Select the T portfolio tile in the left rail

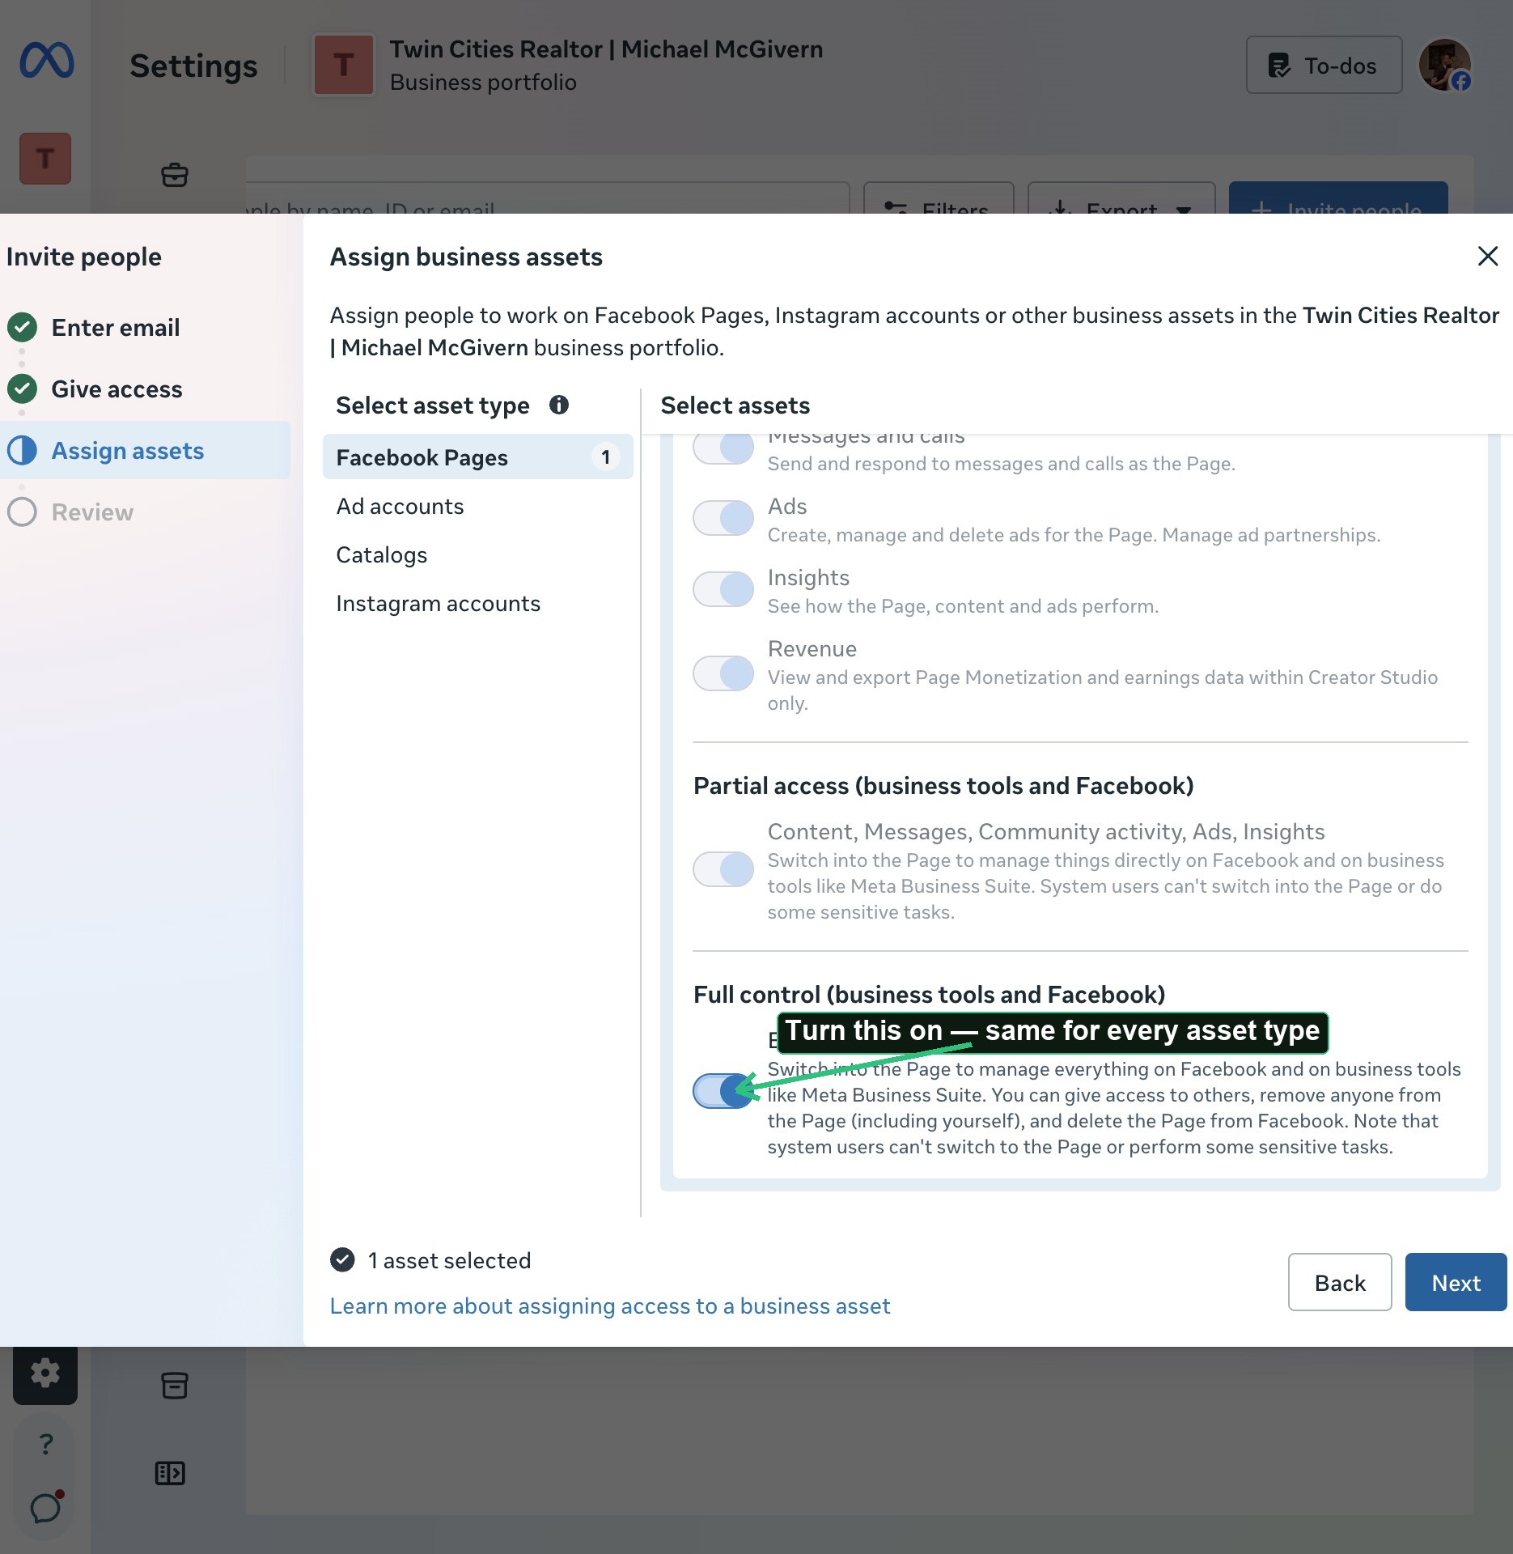point(45,159)
